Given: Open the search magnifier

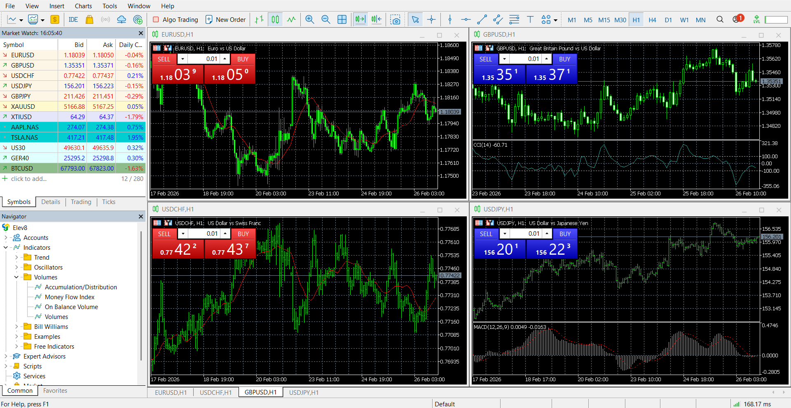Looking at the screenshot, I should [x=720, y=19].
